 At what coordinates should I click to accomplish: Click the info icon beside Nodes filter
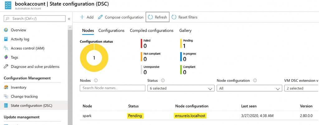coord(96,81)
